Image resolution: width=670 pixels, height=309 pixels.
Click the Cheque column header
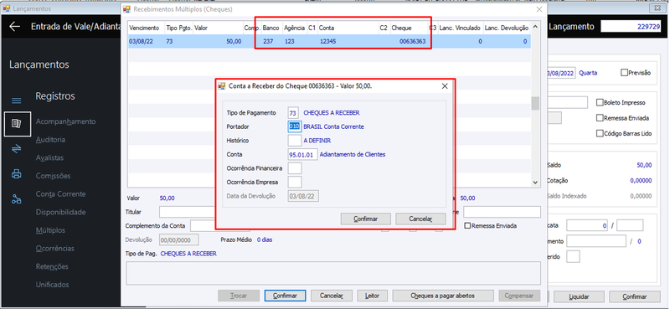point(409,28)
